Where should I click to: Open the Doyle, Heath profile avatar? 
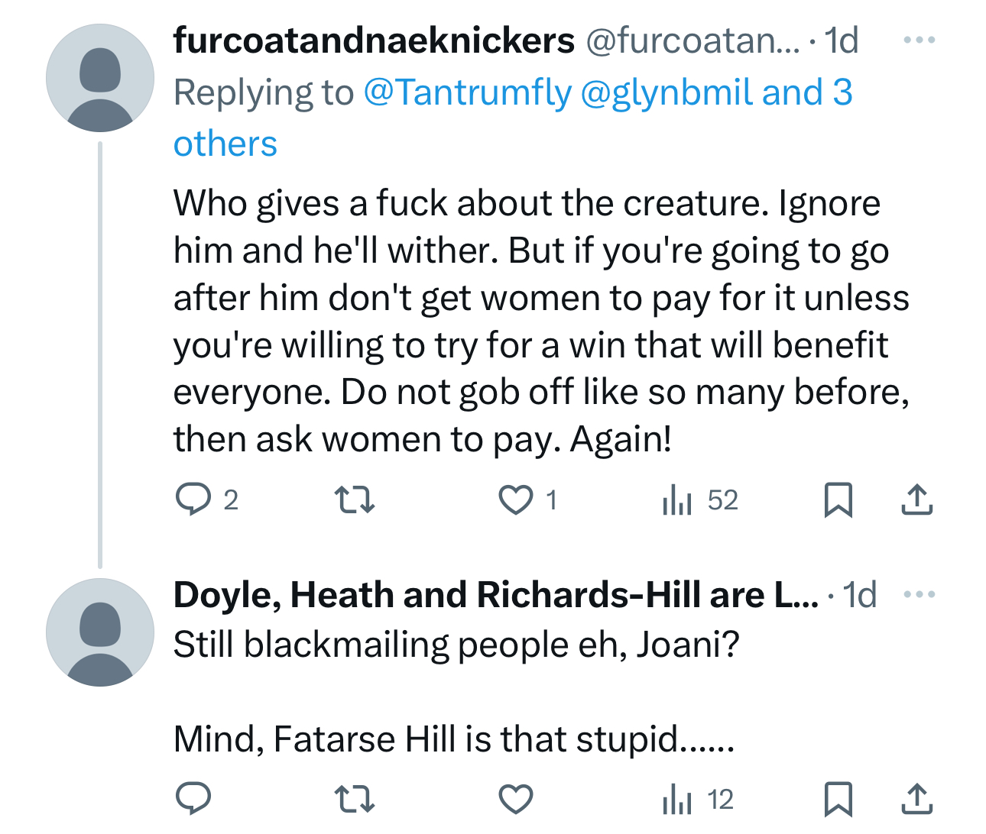(100, 632)
